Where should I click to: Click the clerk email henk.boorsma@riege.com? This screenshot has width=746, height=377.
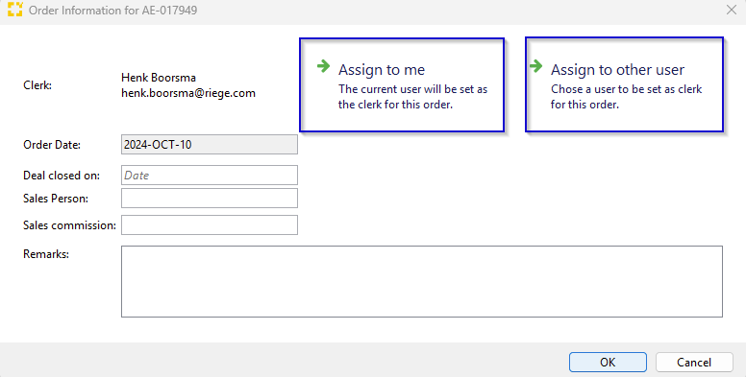tap(188, 93)
